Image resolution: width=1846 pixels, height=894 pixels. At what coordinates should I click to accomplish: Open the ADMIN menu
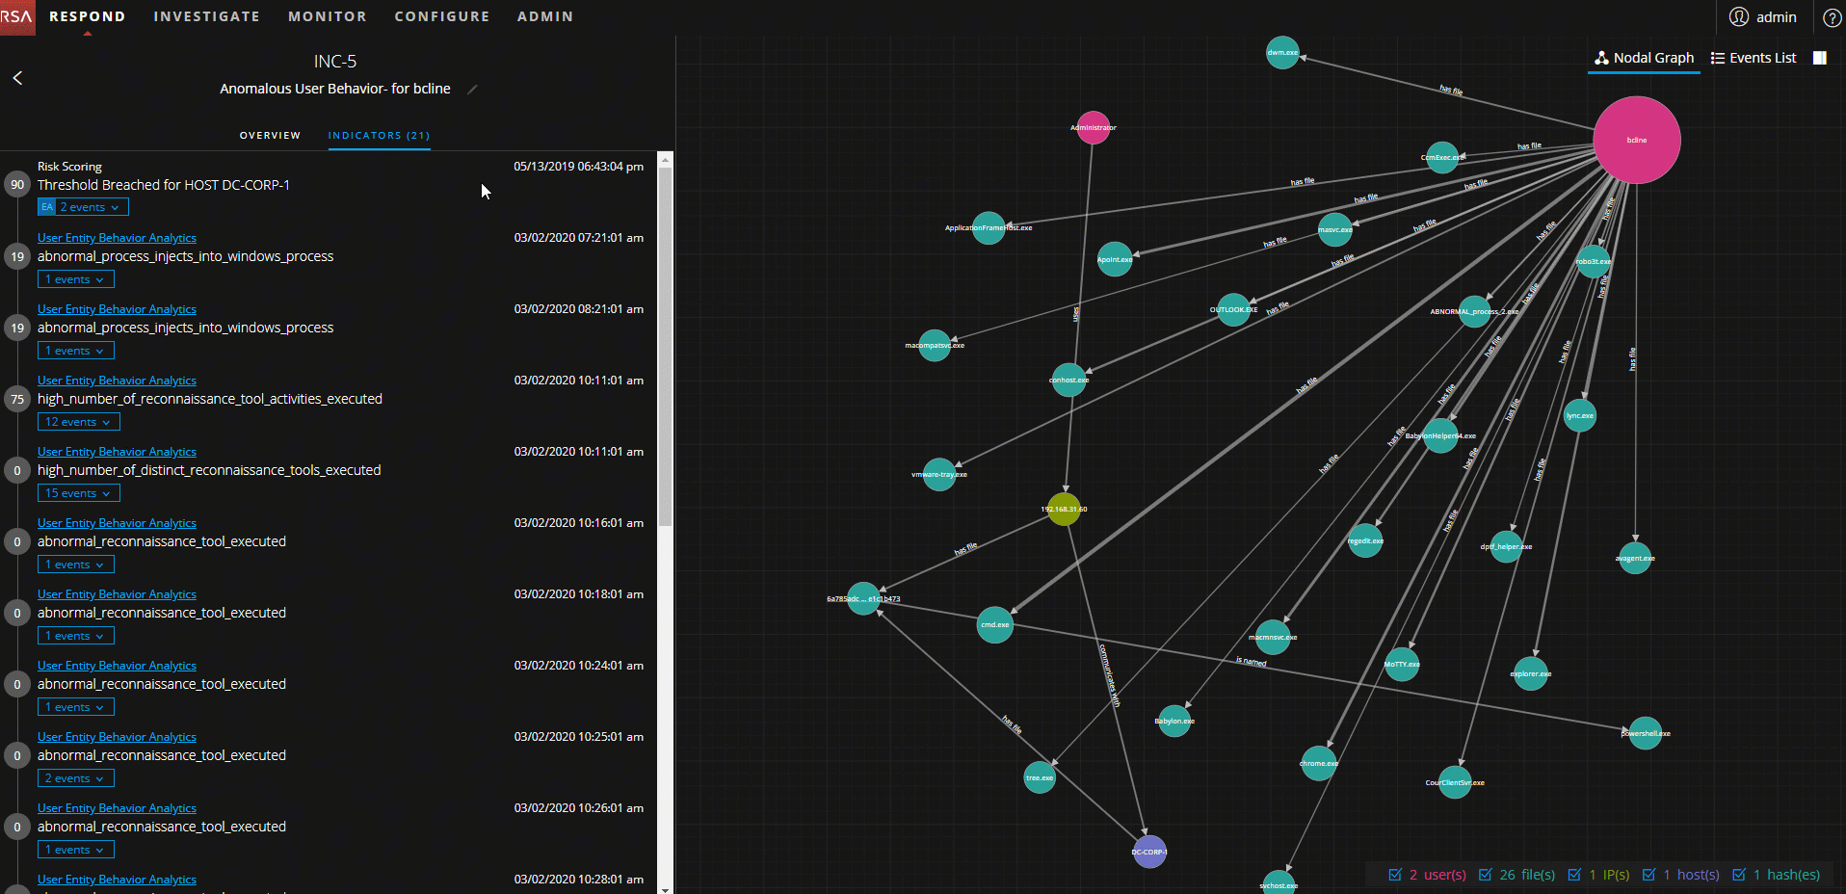pos(545,16)
